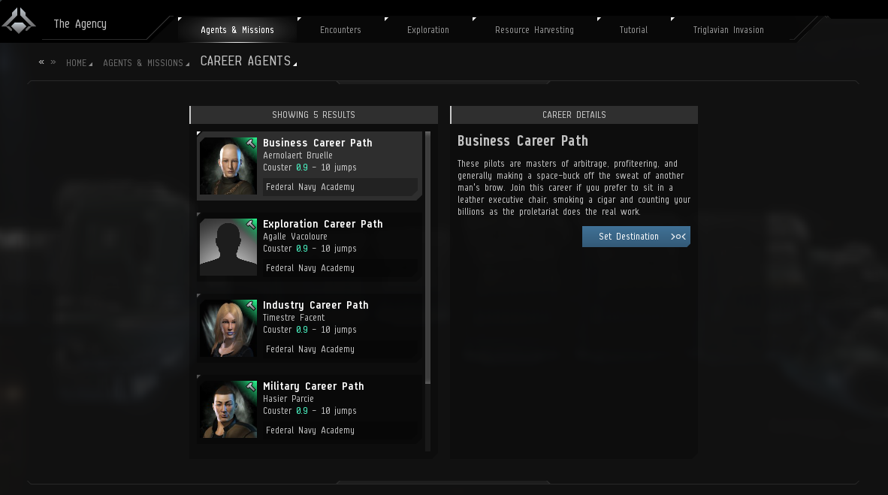The width and height of the screenshot is (888, 495).
Task: Click the waypoint icon in Set Destination
Action: pyautogui.click(x=678, y=237)
